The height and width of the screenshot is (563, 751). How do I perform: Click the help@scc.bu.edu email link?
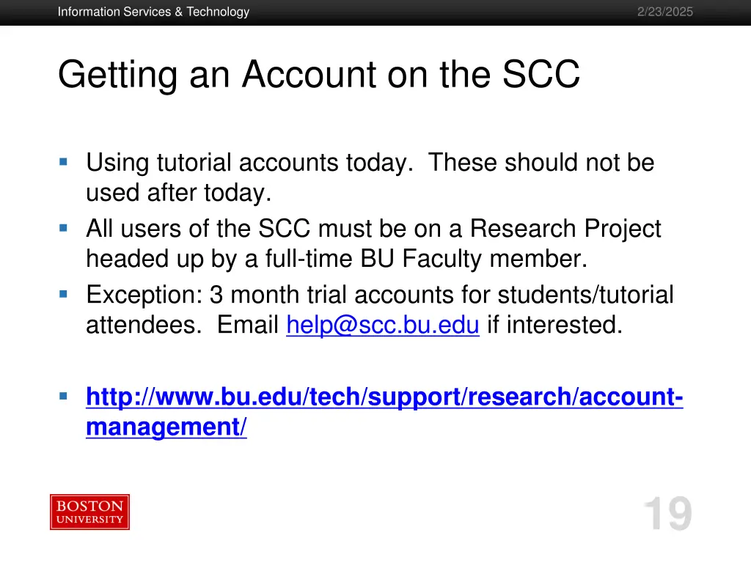[383, 325]
